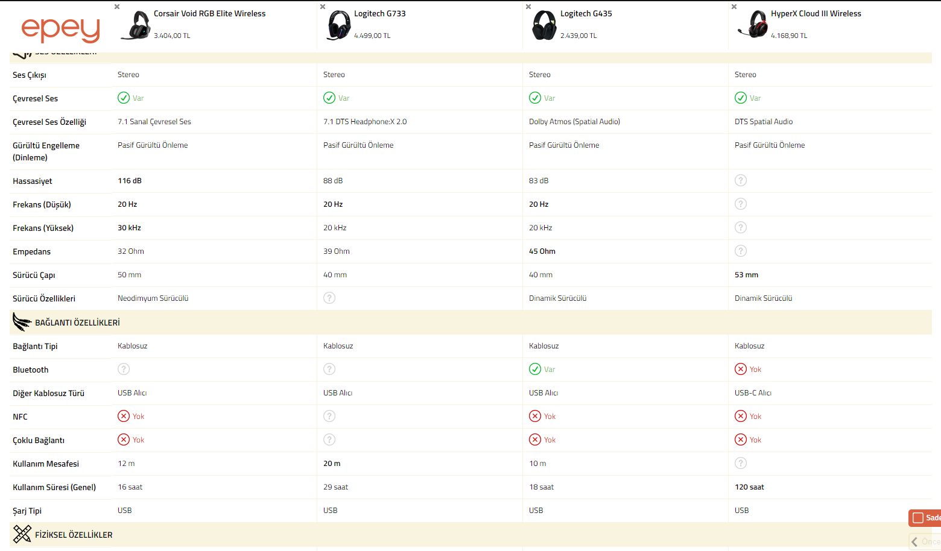Click the '116 dB' sensitivity value
941x551 pixels.
[x=130, y=181]
